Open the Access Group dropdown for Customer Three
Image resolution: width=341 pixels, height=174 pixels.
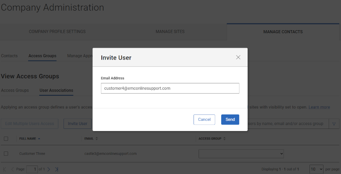tap(241, 154)
